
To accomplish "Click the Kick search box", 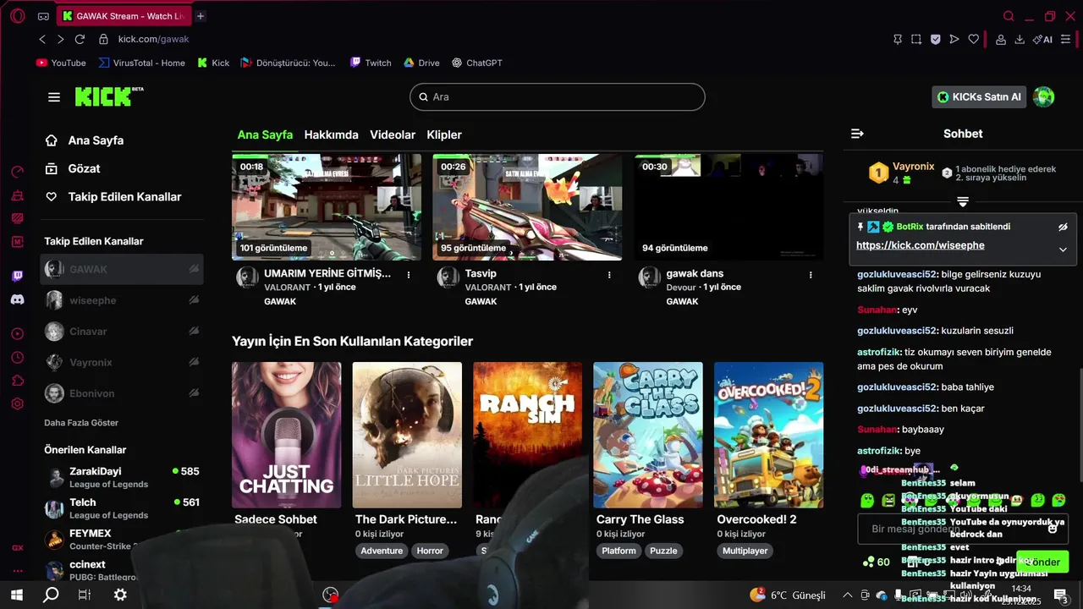I will point(558,96).
